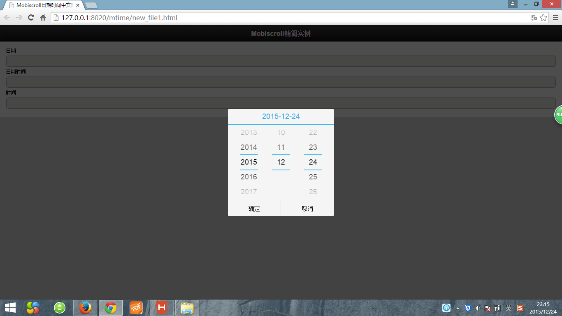Select year 2013 in the wheel
The image size is (562, 316).
tap(249, 132)
